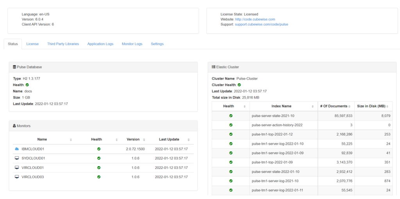
Task: Click the SYDCLOUD01 monitor icon
Action: coord(17,158)
